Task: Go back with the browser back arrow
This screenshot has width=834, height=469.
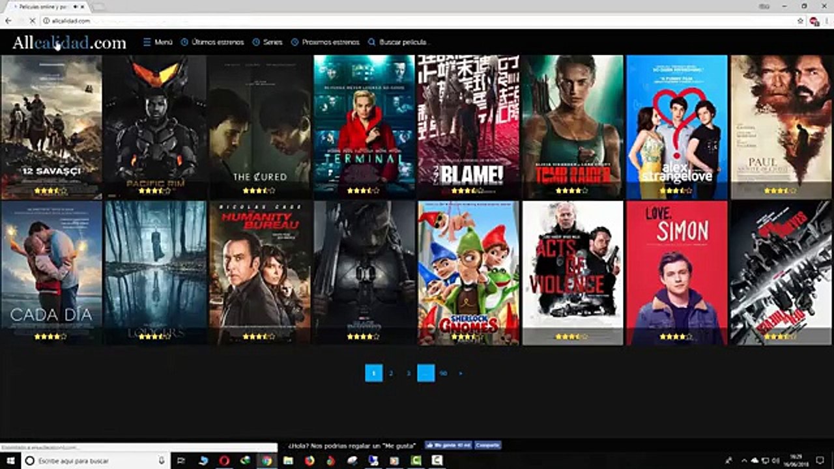Action: pos(8,21)
